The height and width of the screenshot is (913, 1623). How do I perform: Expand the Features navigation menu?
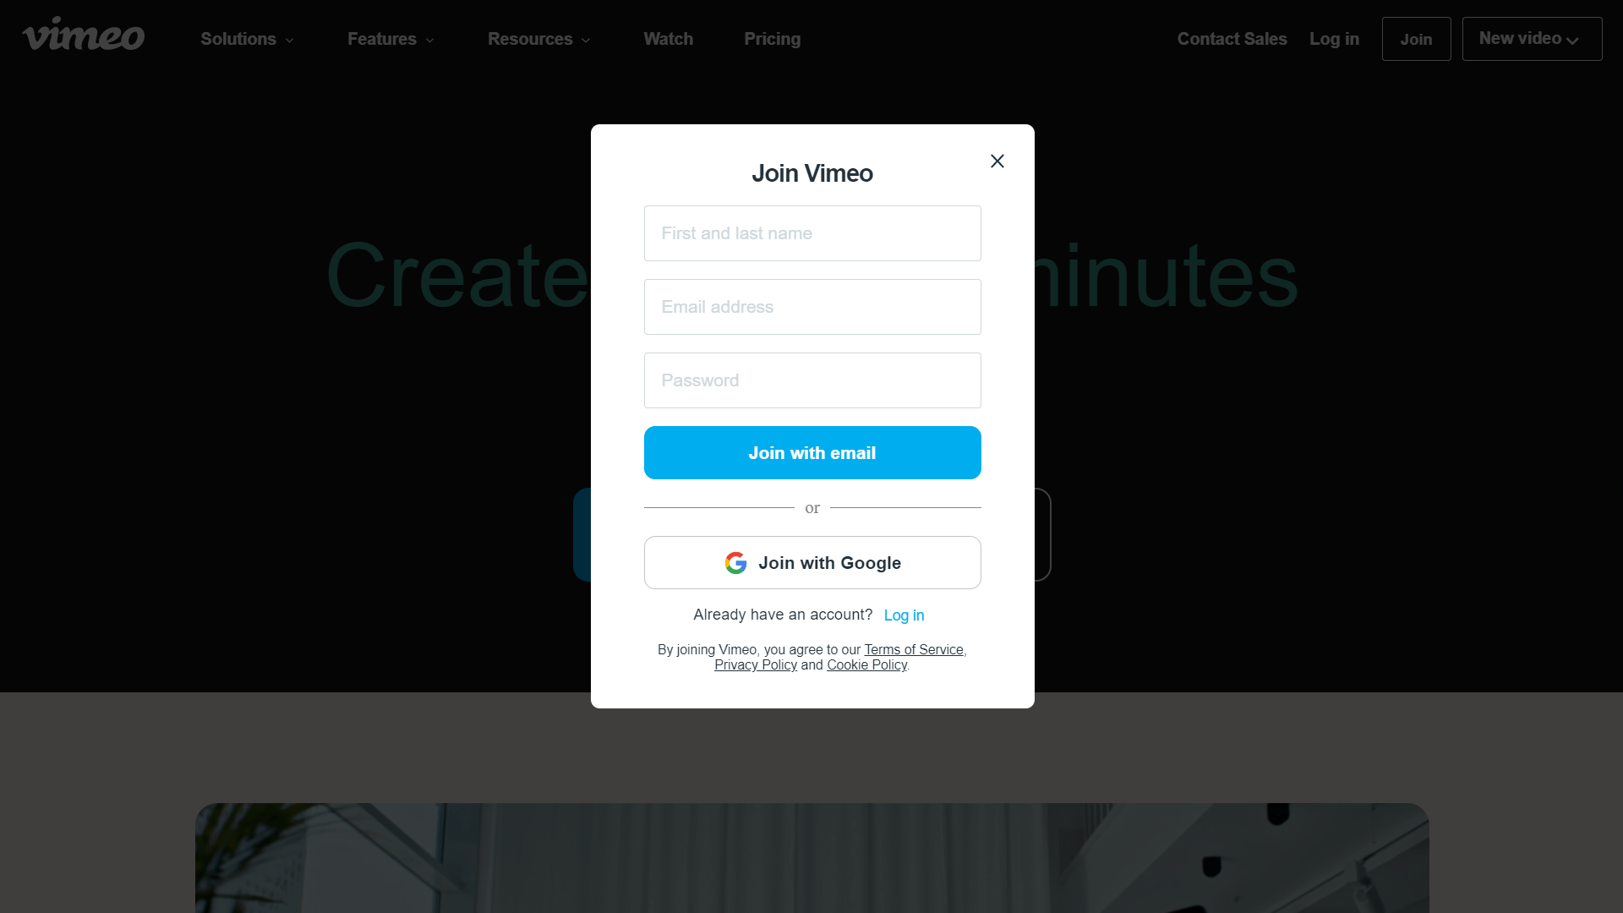pos(391,39)
